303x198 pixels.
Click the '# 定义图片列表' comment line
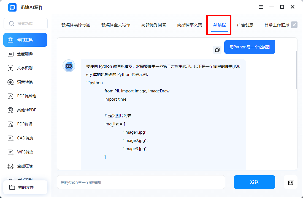point(118,116)
